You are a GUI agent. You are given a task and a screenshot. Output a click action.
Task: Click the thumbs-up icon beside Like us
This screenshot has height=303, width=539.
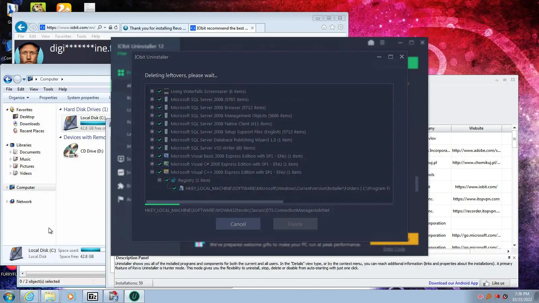coord(486,283)
